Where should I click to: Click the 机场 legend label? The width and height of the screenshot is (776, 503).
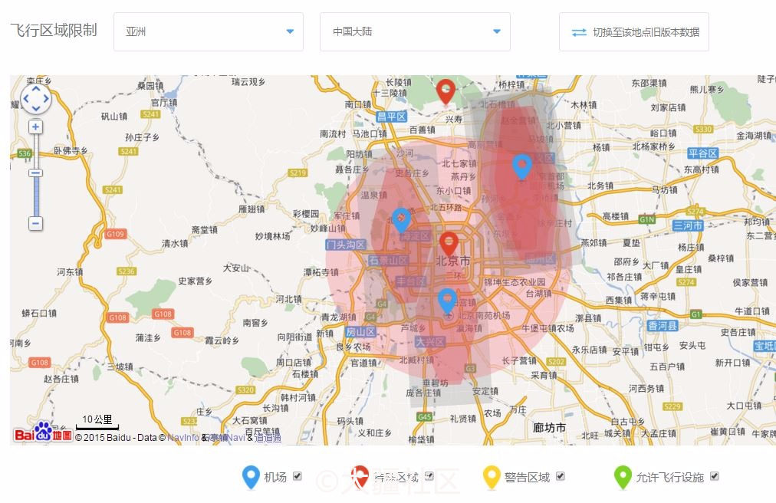click(x=275, y=477)
